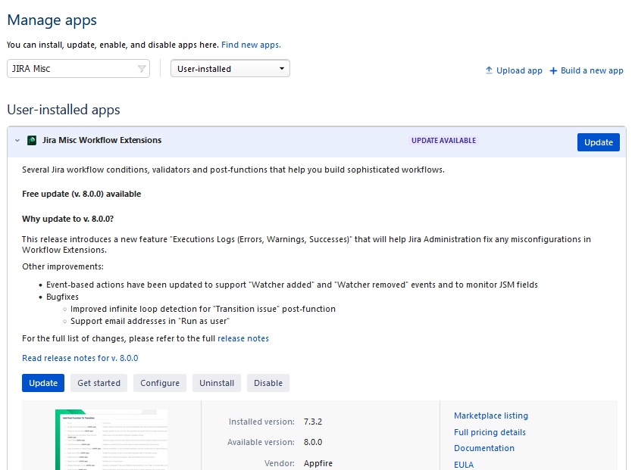Open Read release notes for v. 8.0.0
This screenshot has width=635, height=470.
[80, 358]
